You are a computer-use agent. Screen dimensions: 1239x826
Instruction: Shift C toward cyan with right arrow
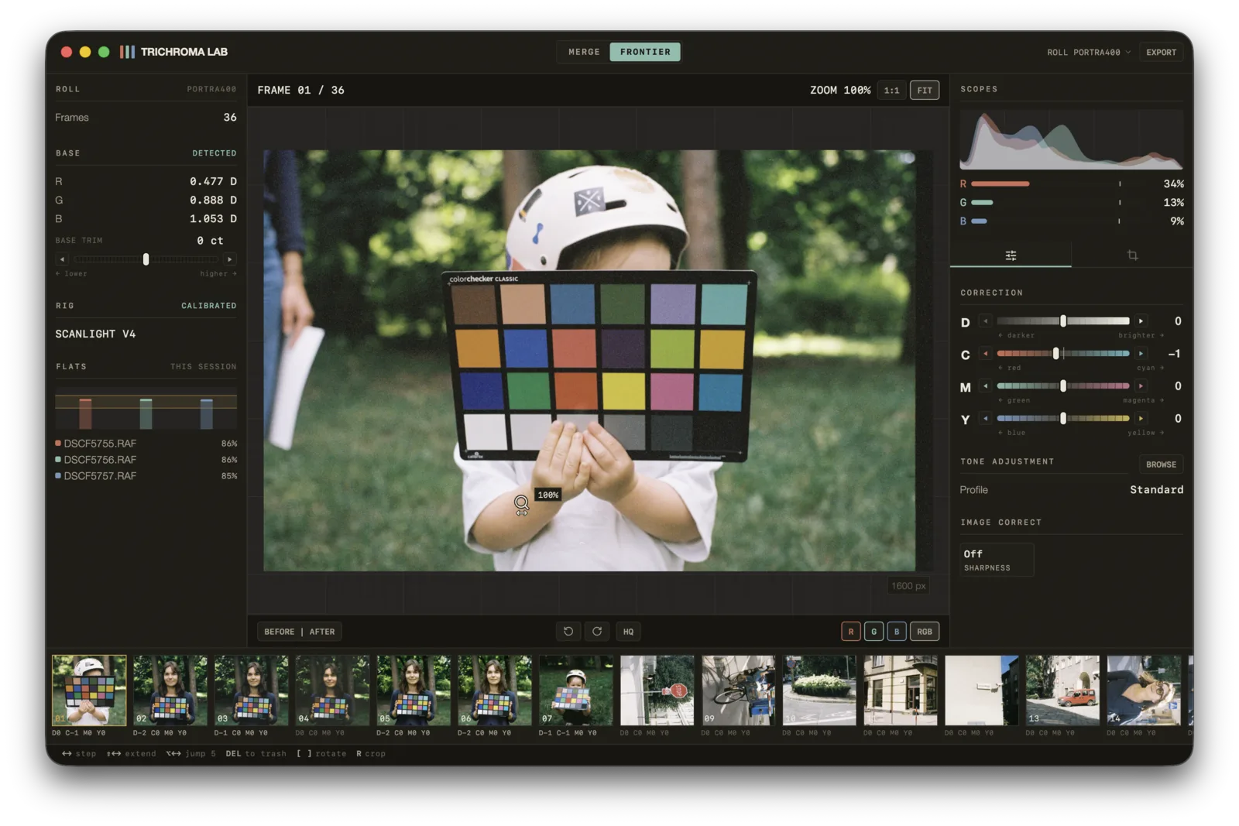[1141, 354]
